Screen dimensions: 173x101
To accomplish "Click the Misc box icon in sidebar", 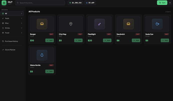I will tap(3, 23).
